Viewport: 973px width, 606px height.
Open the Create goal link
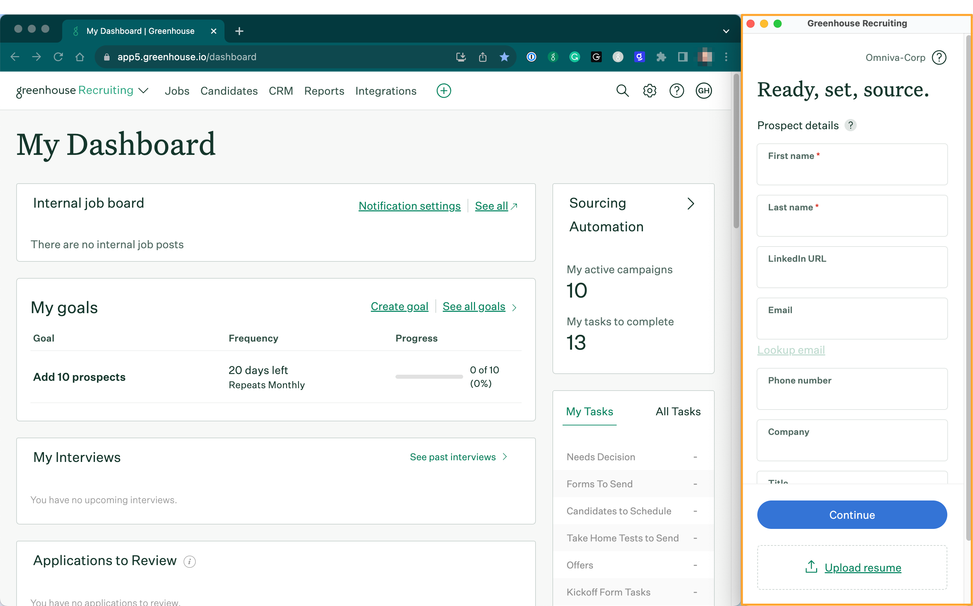coord(399,306)
